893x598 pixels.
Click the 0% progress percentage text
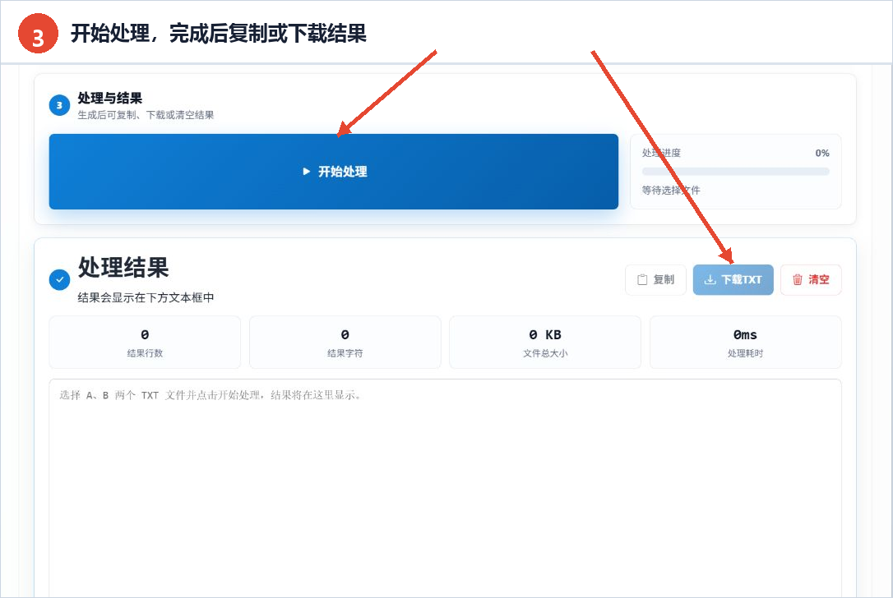[x=821, y=153]
